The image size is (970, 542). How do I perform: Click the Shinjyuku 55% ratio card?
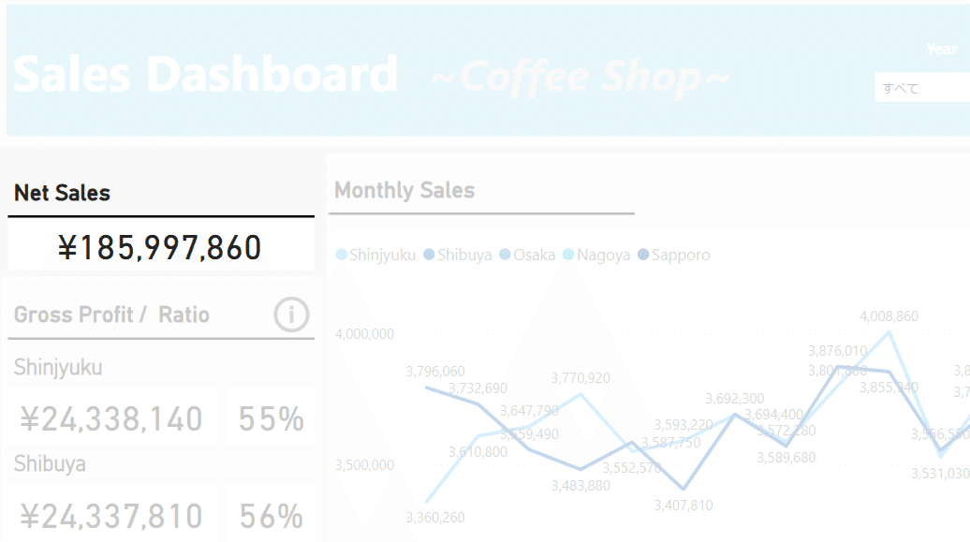271,418
